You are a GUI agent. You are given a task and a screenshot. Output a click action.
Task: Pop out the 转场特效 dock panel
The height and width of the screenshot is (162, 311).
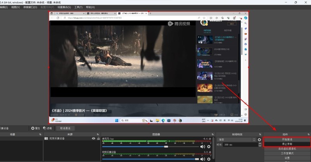(x=260, y=134)
